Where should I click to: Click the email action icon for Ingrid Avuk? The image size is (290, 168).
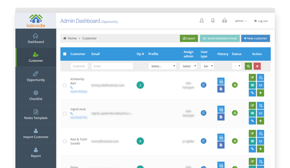(x=261, y=113)
